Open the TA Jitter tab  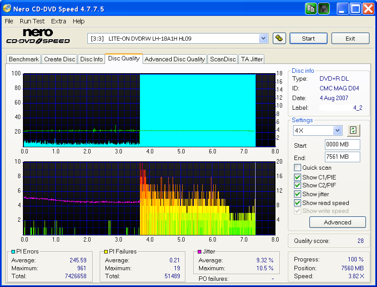point(251,59)
